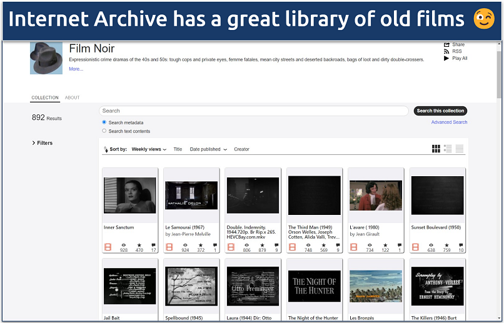
Task: Open the Inner Sanctum thumbnail
Action: tap(130, 195)
